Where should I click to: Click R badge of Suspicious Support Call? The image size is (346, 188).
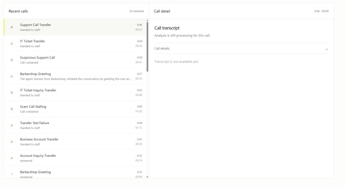click(12, 60)
